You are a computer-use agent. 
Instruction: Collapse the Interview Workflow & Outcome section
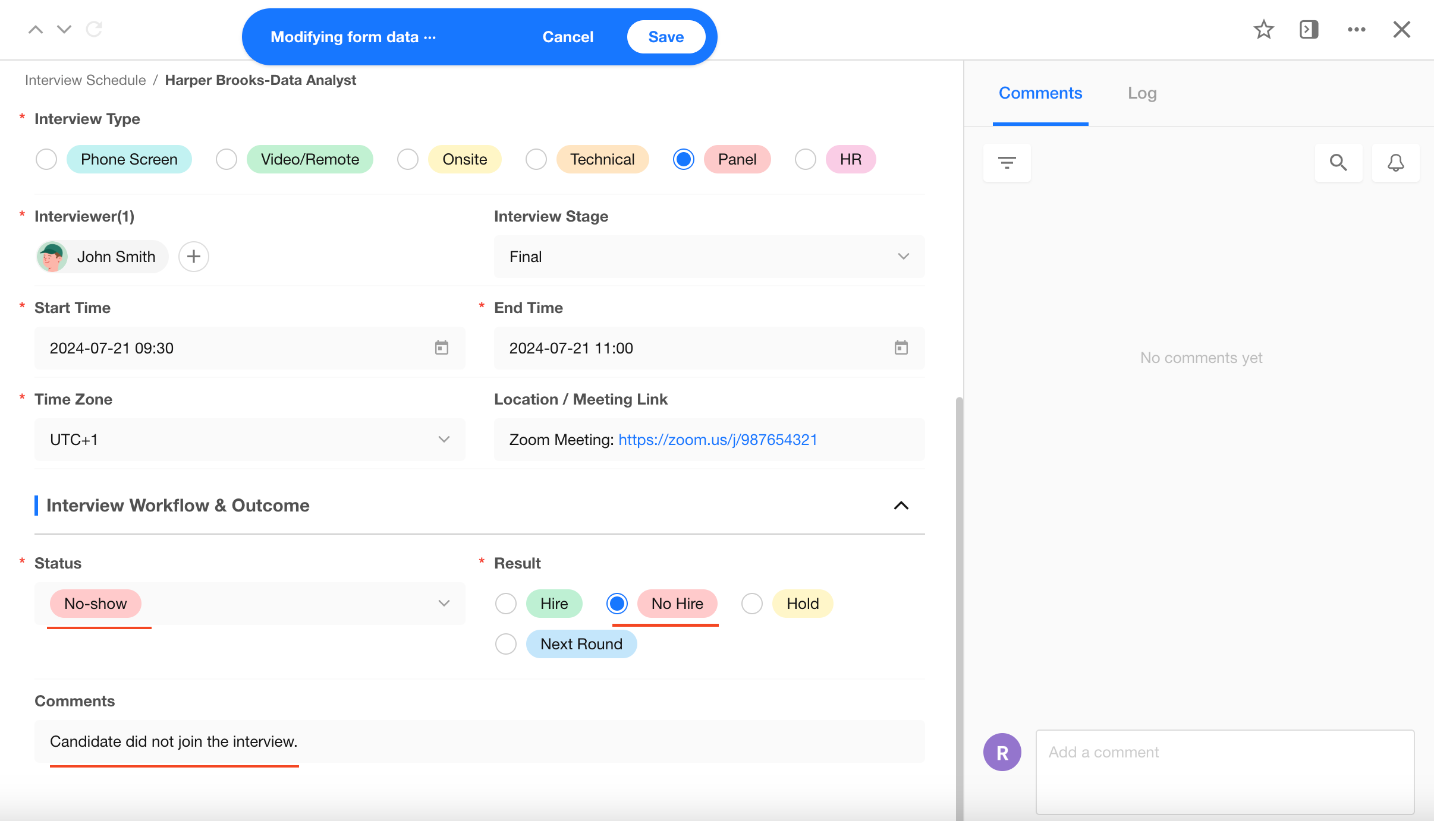pyautogui.click(x=901, y=506)
